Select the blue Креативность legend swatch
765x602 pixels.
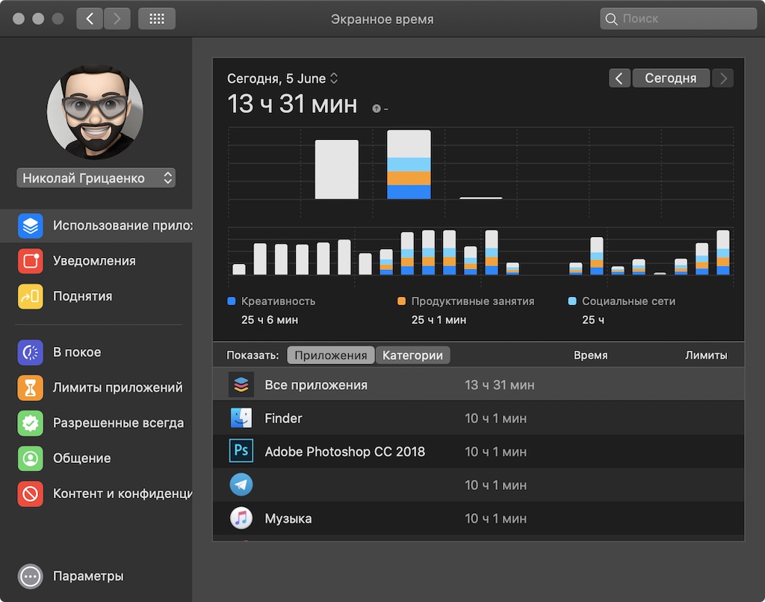[232, 301]
